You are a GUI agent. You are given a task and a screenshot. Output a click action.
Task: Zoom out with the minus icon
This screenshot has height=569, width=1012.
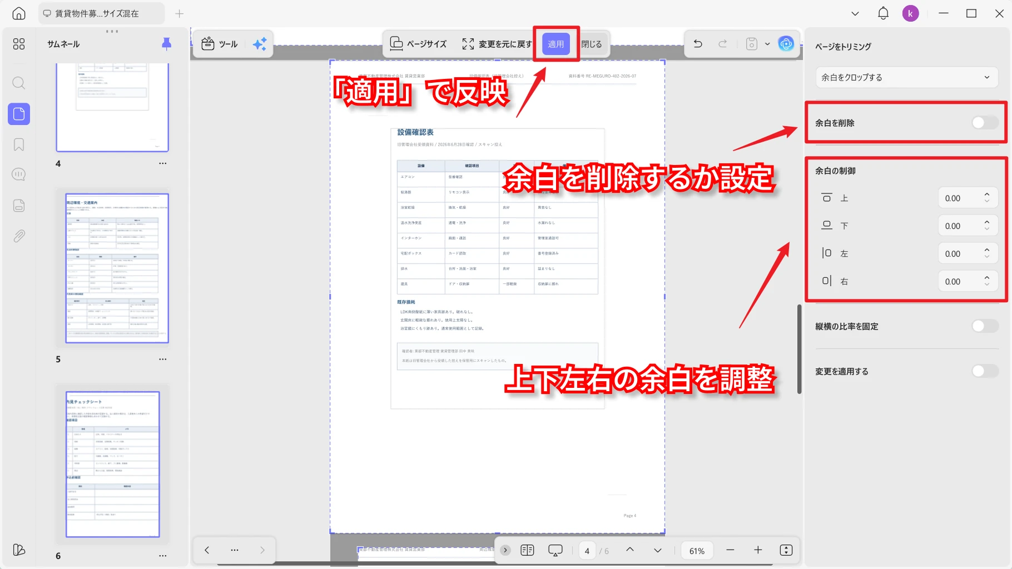pos(730,550)
